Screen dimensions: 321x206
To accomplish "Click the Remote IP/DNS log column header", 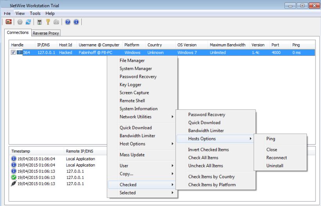I will pyautogui.click(x=85, y=151).
